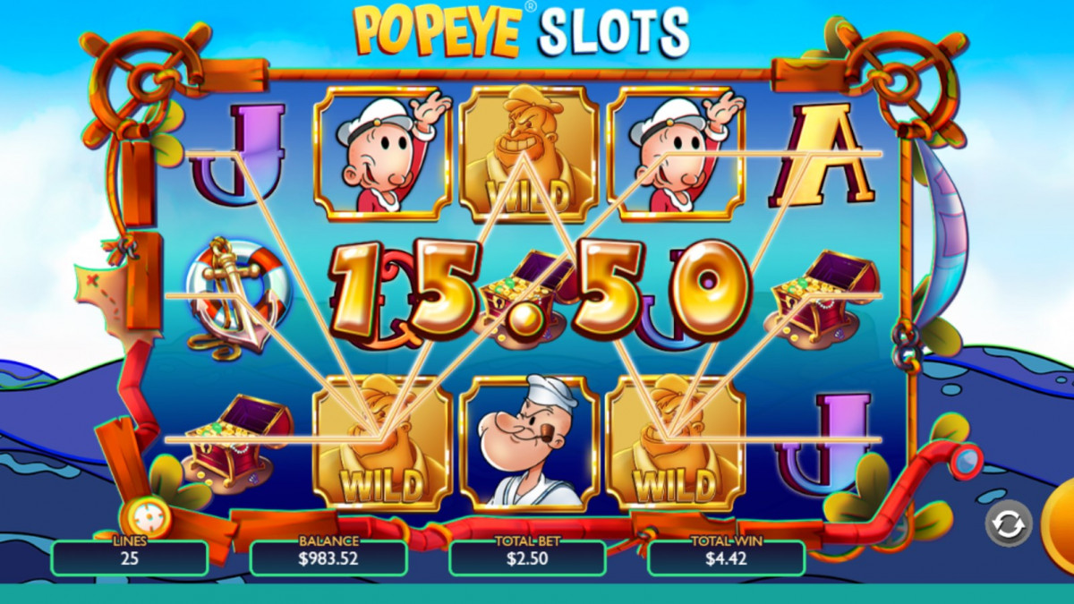
Task: Click the Total Win $4.42 display
Action: coord(726,557)
